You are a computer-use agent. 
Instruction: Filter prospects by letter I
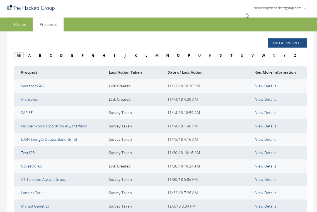click(114, 55)
